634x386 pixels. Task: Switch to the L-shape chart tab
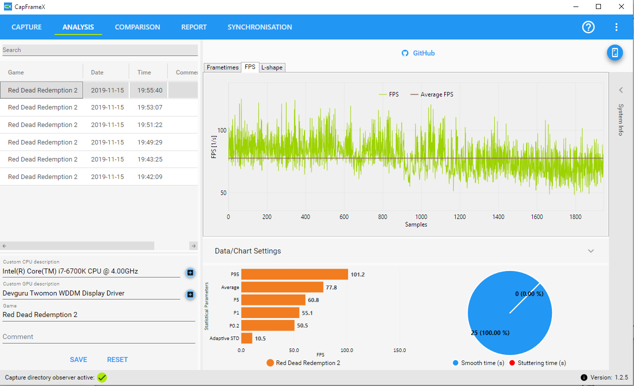tap(272, 67)
